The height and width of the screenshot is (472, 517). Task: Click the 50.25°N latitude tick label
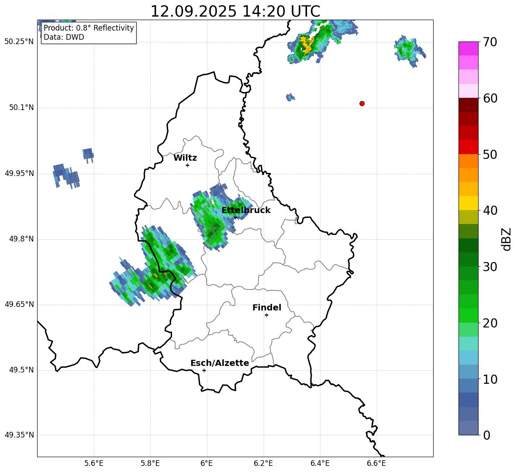pos(19,42)
